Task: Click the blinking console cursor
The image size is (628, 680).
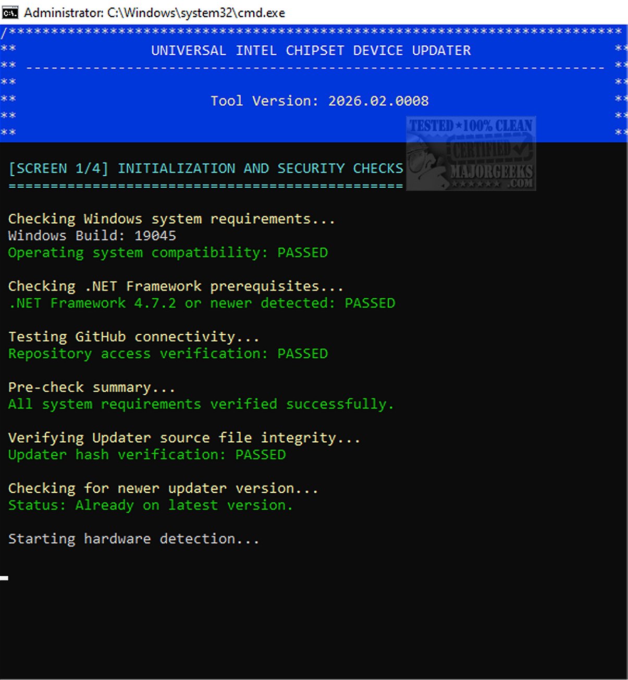Action: [4, 578]
